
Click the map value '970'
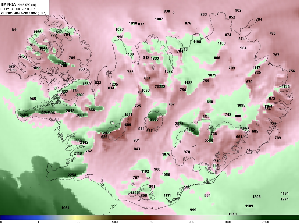[x=187, y=152]
